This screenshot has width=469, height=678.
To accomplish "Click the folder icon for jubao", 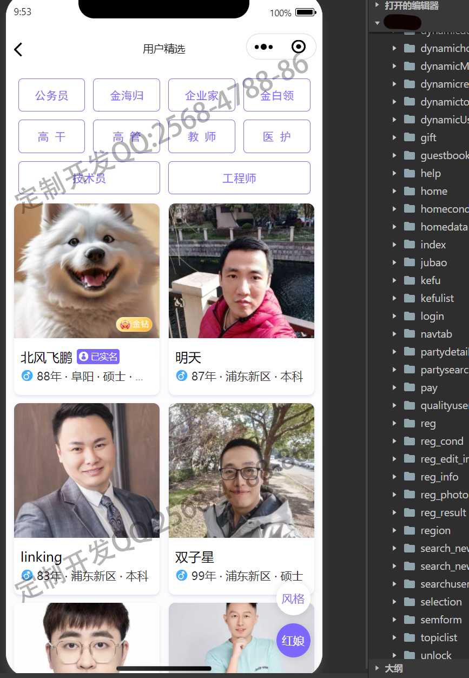I will [410, 262].
